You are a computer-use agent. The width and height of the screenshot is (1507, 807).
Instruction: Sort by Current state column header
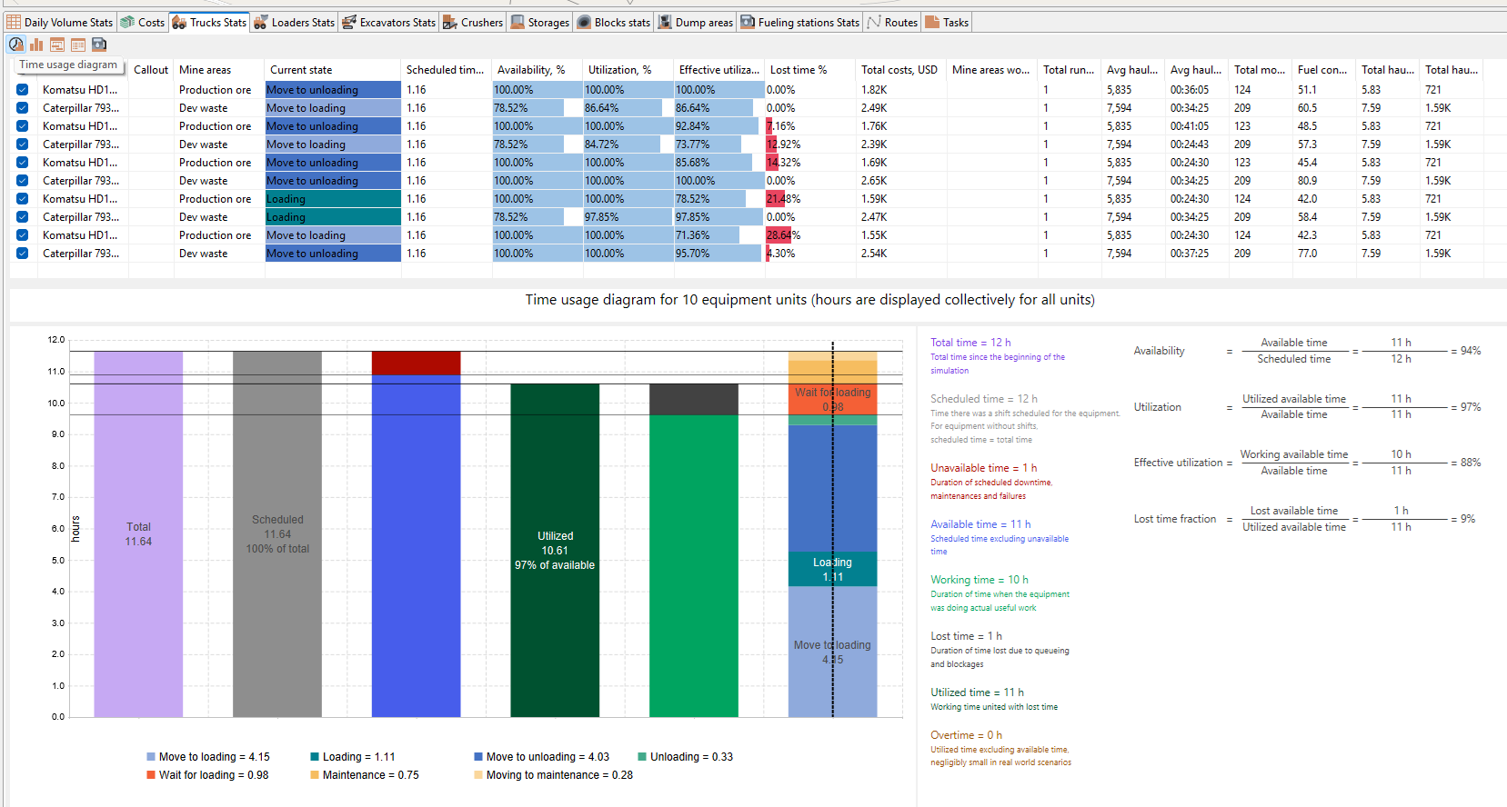333,70
